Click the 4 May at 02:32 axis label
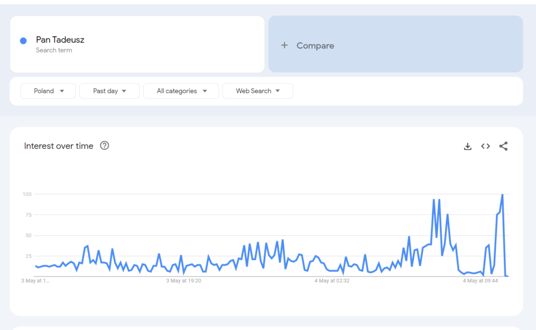 pos(332,281)
